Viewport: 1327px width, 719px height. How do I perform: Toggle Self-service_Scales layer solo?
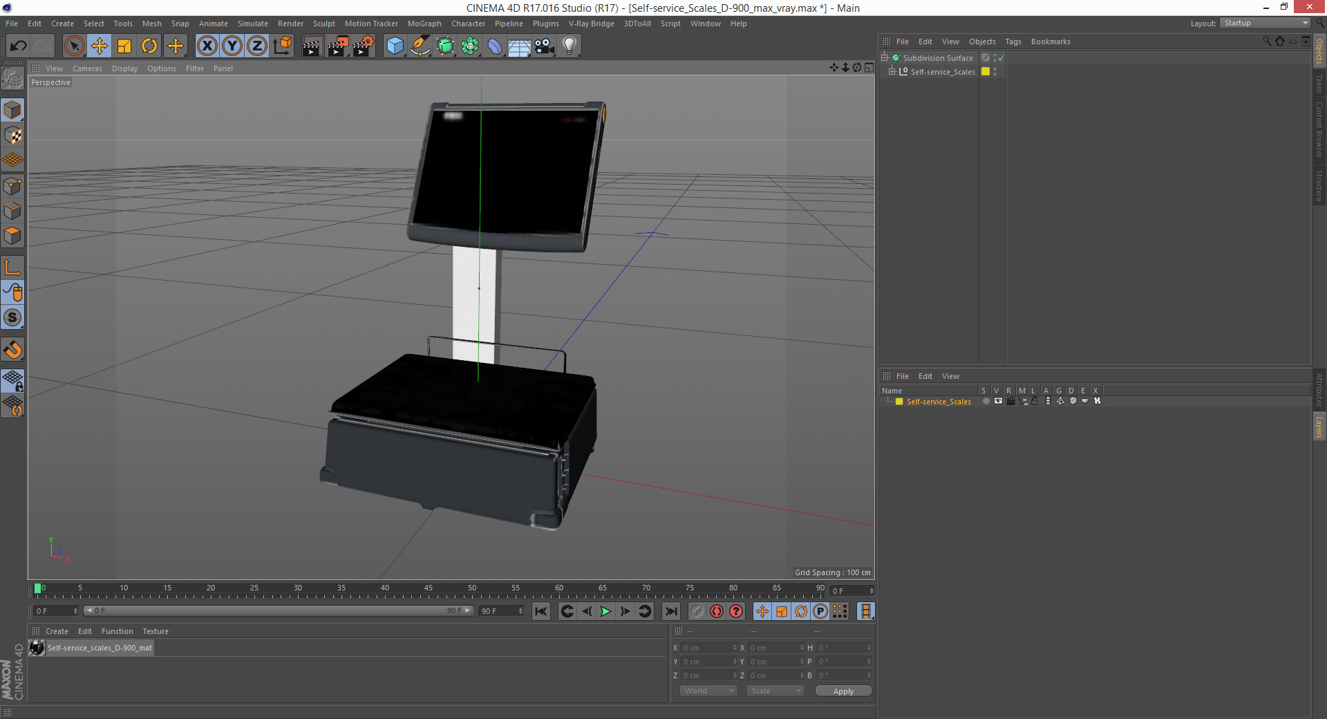(986, 401)
